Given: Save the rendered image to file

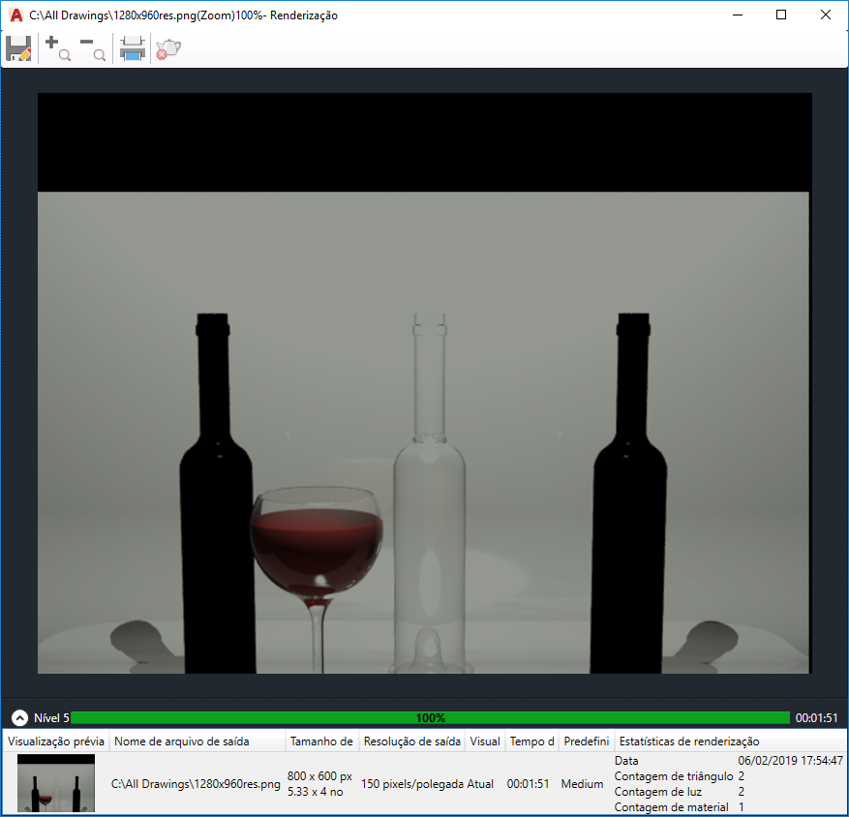Looking at the screenshot, I should (x=19, y=48).
